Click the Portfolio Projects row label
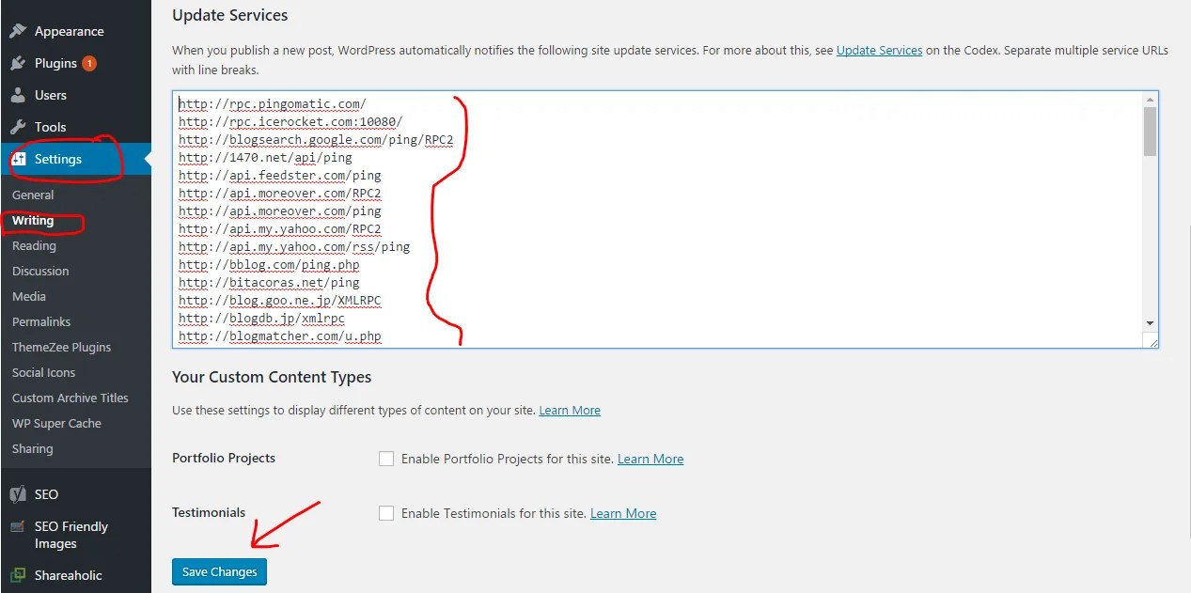The width and height of the screenshot is (1191, 593). pos(224,458)
